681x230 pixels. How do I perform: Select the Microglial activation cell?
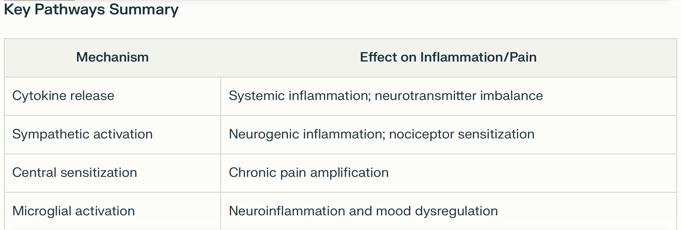[x=112, y=211]
